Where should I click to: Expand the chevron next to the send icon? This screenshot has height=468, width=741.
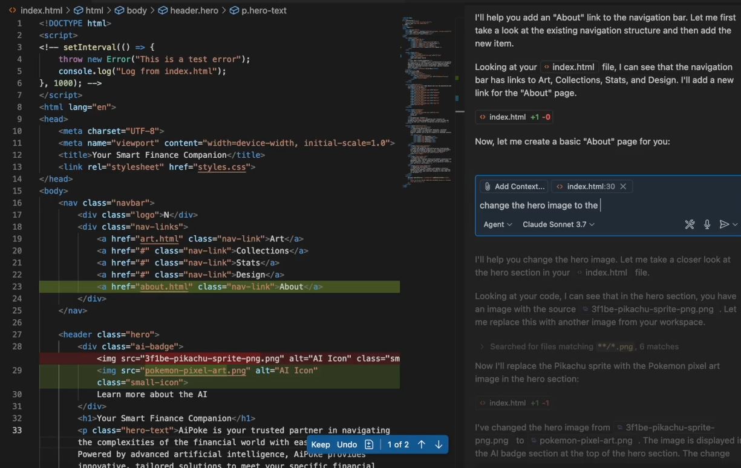(734, 224)
